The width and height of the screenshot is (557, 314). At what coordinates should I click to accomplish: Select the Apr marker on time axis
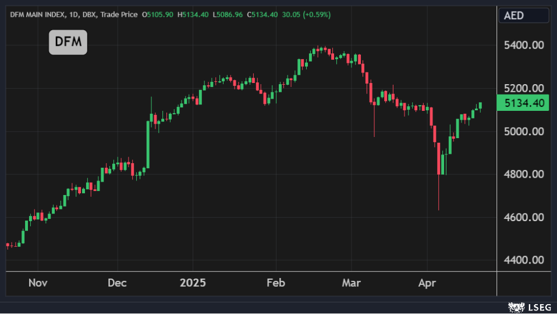(427, 283)
